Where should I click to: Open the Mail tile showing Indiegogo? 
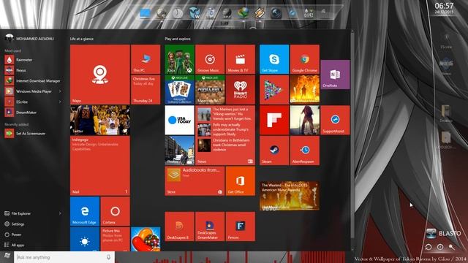100,166
